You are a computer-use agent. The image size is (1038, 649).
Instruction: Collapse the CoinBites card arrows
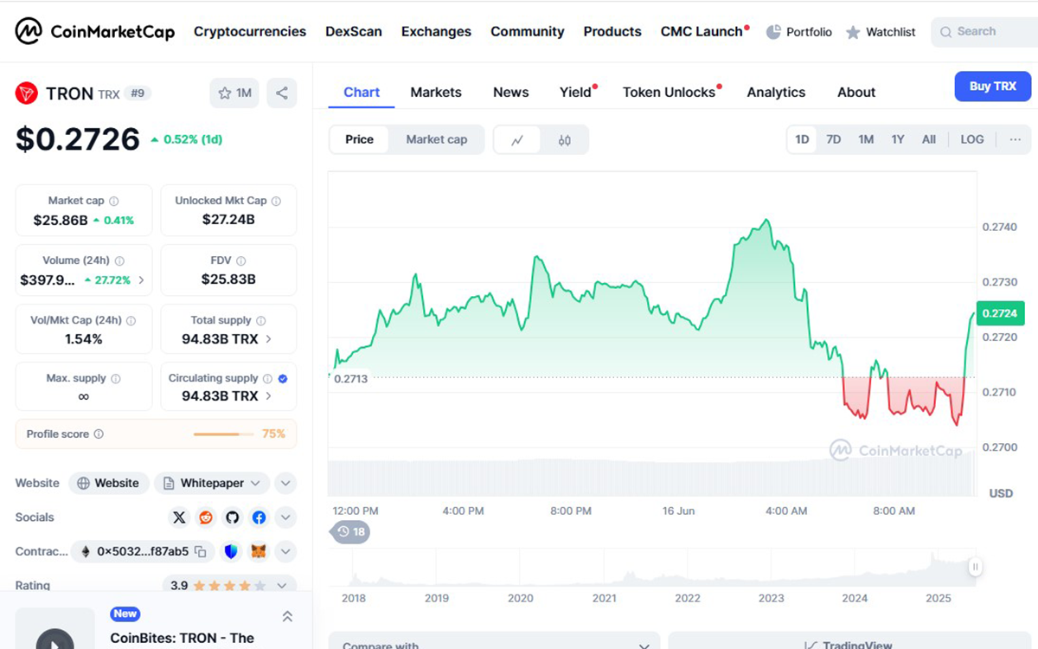click(287, 617)
